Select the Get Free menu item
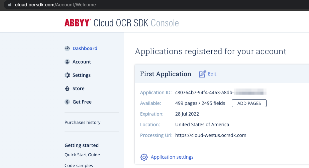This screenshot has width=309, height=168. coord(82,102)
